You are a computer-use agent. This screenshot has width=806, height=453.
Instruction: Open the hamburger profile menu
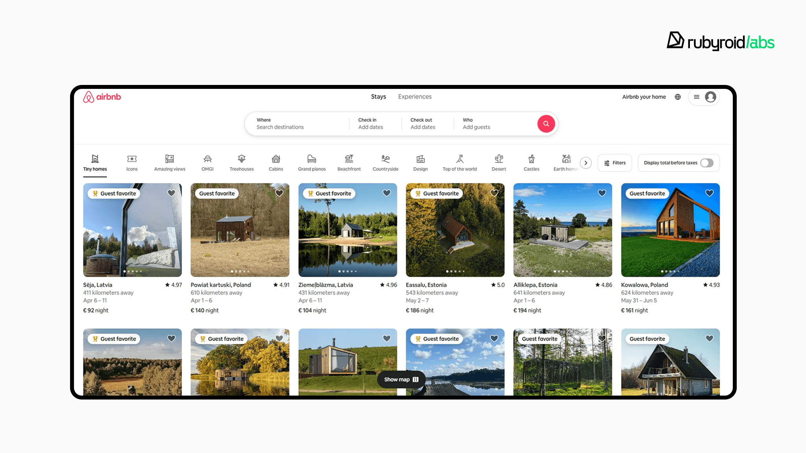point(697,97)
